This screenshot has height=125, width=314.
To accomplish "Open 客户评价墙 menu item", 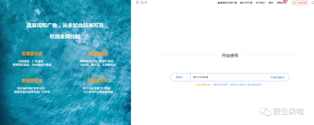I will [x=246, y=3].
